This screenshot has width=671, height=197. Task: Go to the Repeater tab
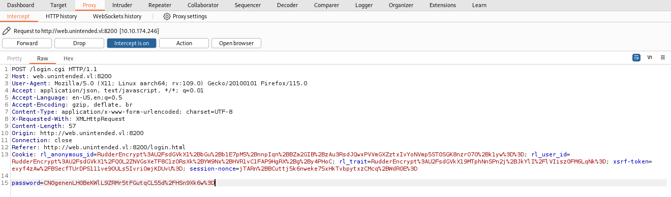coord(160,5)
